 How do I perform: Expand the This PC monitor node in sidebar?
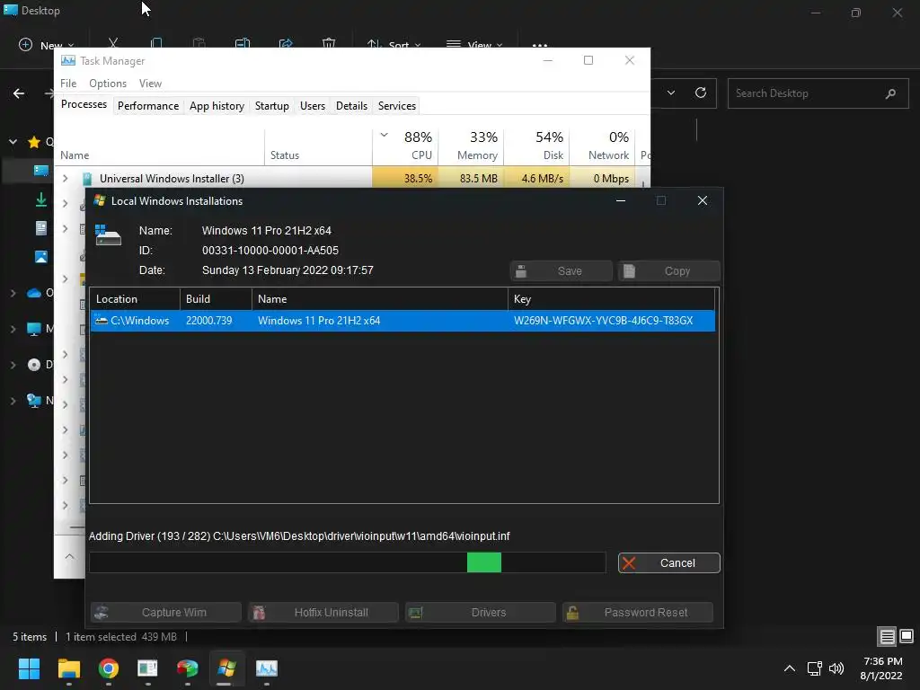(13, 329)
